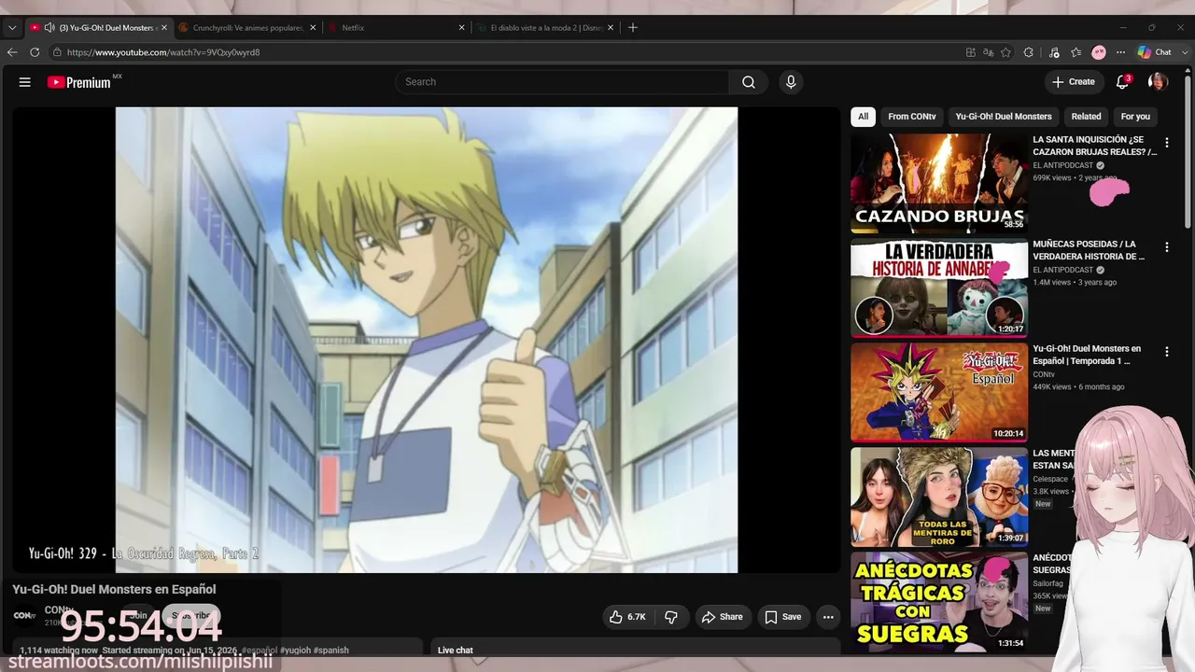Screen dimensions: 1195x672
Task: Click the video title Yu-Gi-Oh! Duel Monsters en Español
Action: (114, 590)
